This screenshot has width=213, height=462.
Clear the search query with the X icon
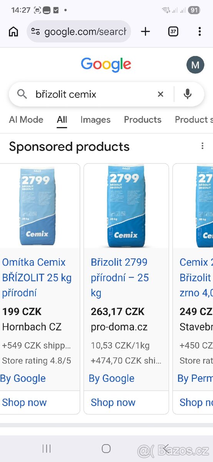coord(160,94)
